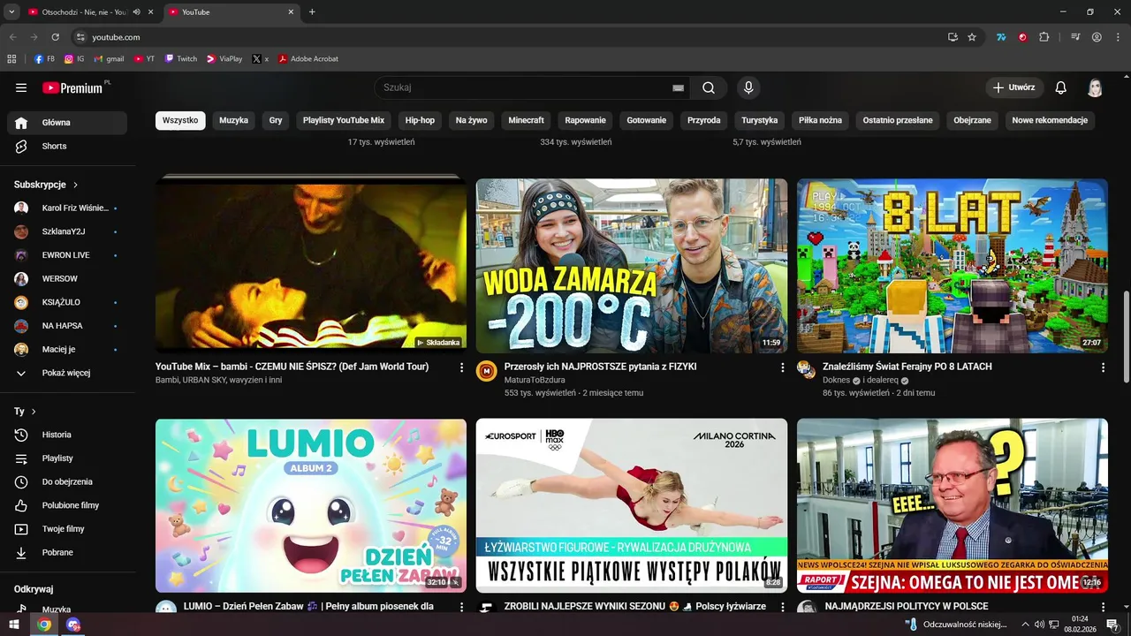The width and height of the screenshot is (1131, 636).
Task: Click the page vertical scrollbar thumb
Action: click(1126, 337)
